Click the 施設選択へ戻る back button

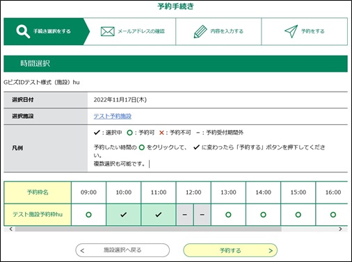pos(122,250)
